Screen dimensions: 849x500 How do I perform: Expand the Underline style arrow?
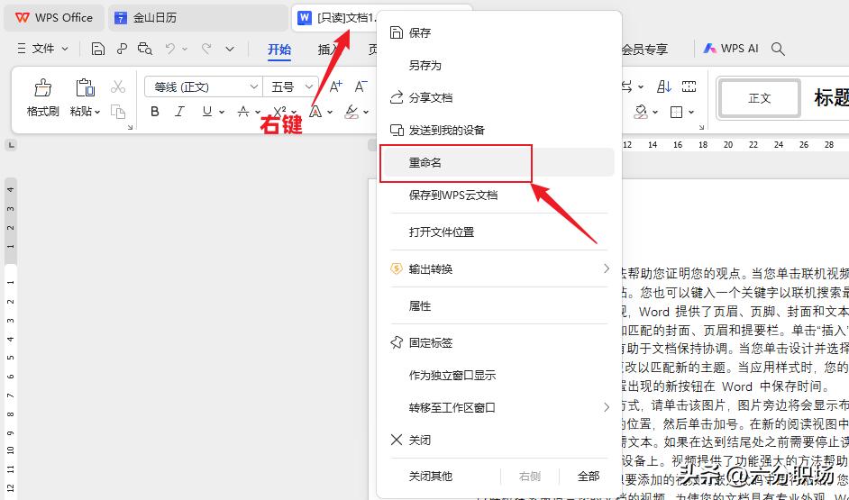click(222, 113)
